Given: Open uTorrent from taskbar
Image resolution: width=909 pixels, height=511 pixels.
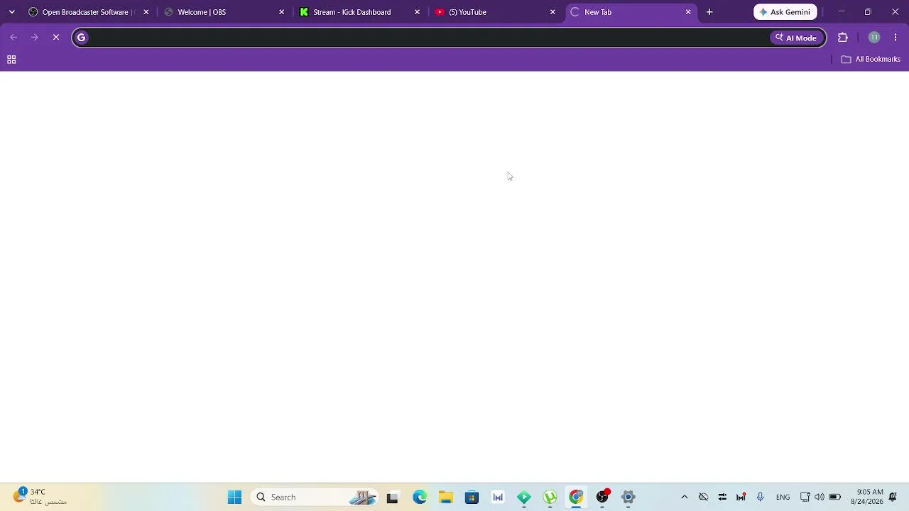Looking at the screenshot, I should 550,497.
